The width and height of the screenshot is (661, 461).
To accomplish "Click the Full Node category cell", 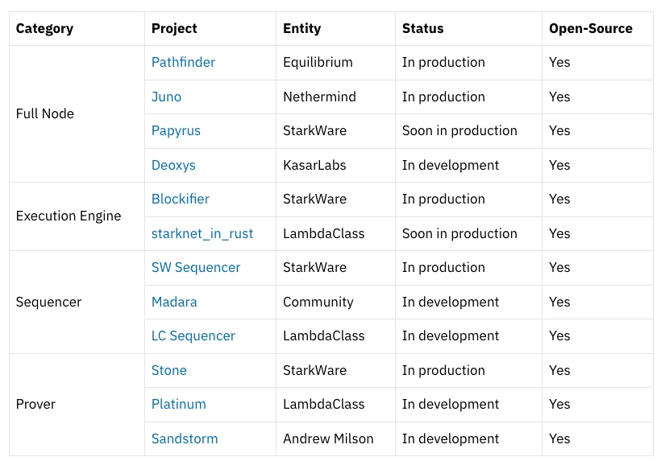I will point(45,113).
